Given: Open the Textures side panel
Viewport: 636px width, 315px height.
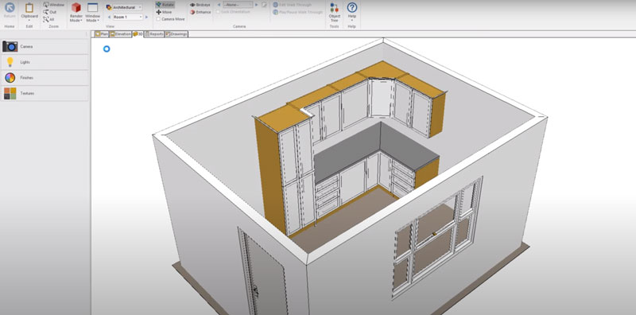Looking at the screenshot, I should pos(45,93).
